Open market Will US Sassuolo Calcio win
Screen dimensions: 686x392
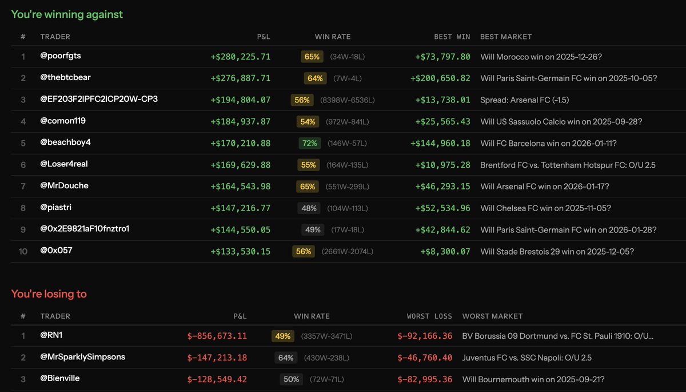[x=561, y=122]
